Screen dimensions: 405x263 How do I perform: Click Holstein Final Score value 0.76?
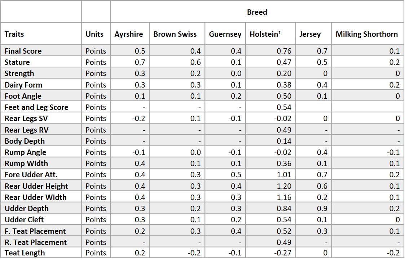tap(284, 51)
